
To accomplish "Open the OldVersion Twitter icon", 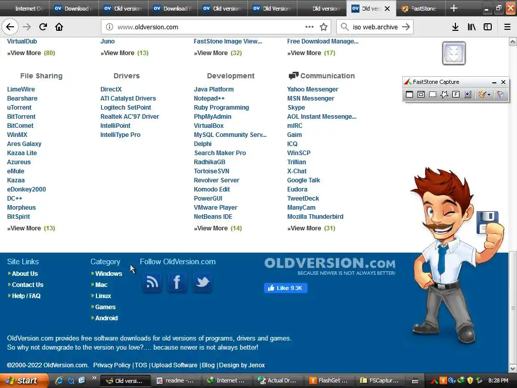I will click(202, 282).
